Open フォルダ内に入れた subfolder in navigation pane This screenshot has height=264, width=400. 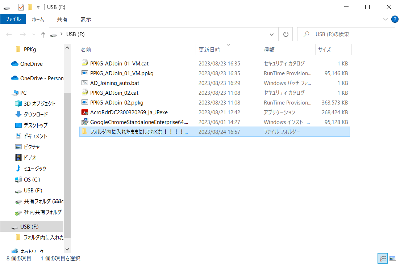tap(43, 238)
